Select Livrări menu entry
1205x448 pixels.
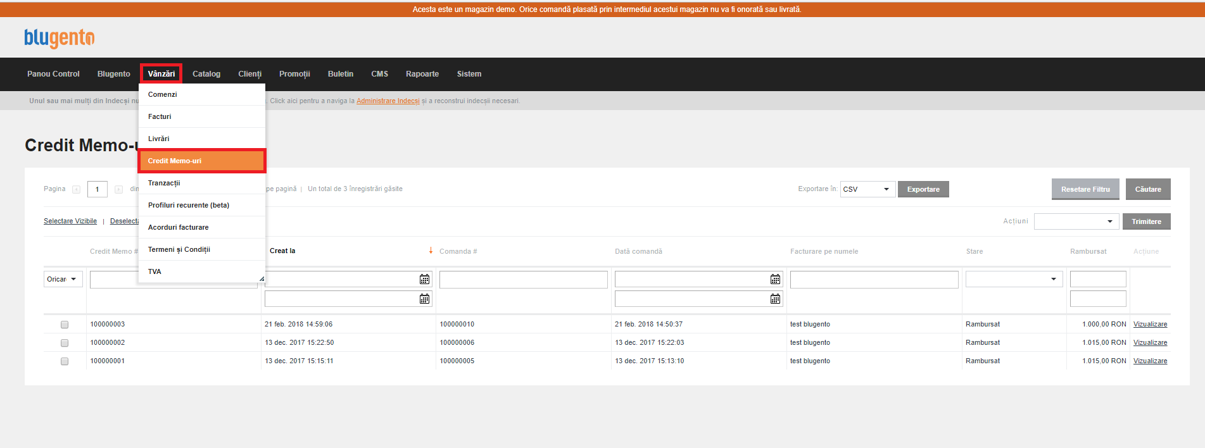point(202,139)
